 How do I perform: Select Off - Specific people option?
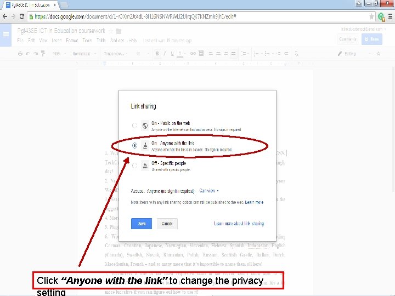click(134, 166)
